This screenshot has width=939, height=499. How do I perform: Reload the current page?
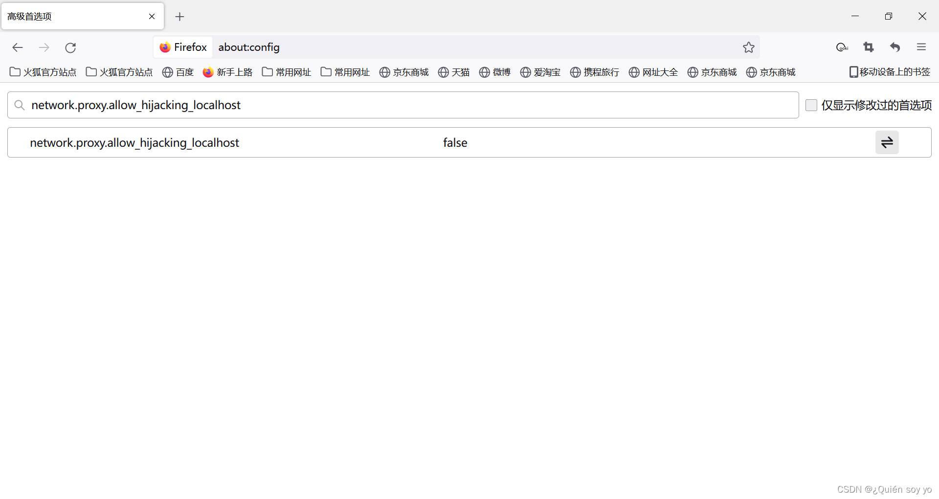70,47
